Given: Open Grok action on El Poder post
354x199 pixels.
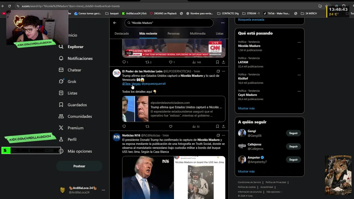Looking at the screenshot, I should tap(218, 71).
